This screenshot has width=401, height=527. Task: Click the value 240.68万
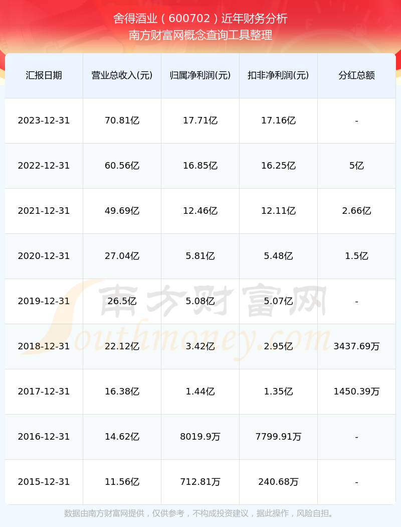point(278,482)
